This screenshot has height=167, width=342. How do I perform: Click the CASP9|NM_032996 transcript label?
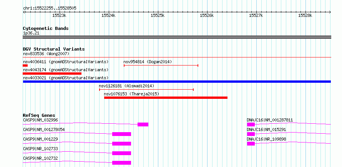(41, 120)
